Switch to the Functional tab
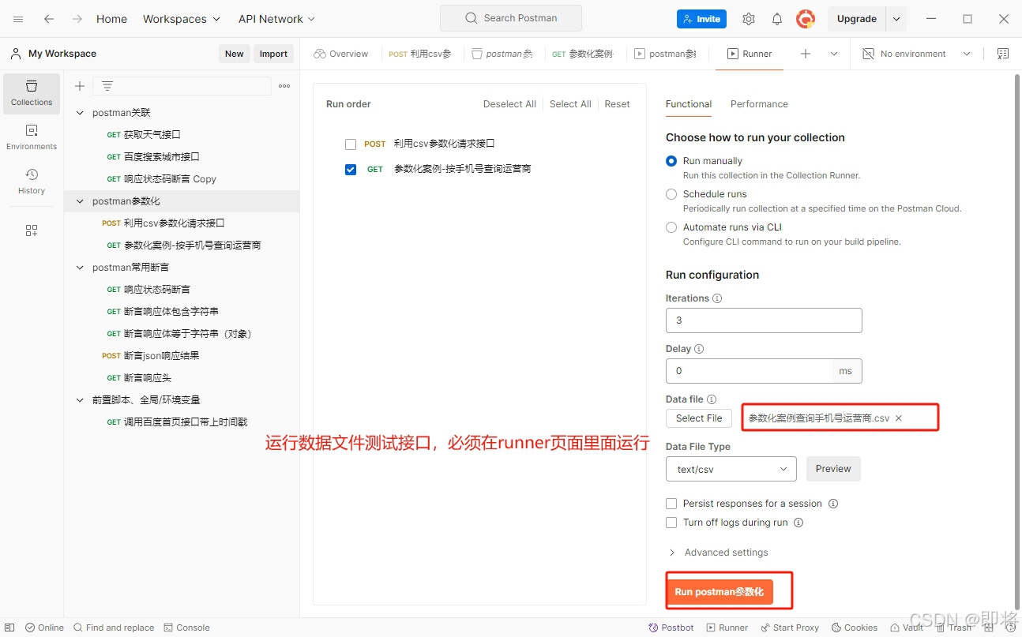Screen dimensions: 1022x637 click(x=689, y=104)
